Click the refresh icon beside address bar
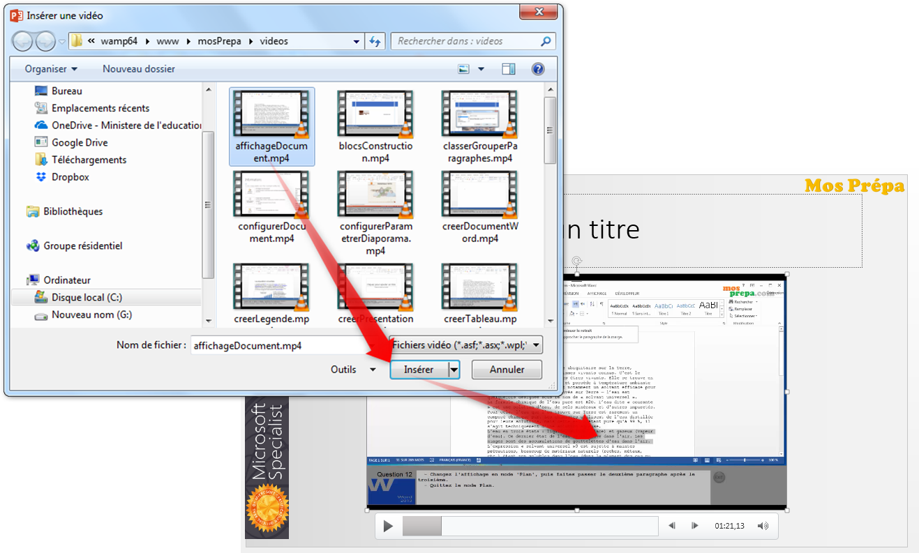 click(x=376, y=41)
